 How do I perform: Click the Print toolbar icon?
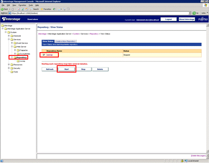[64, 9]
